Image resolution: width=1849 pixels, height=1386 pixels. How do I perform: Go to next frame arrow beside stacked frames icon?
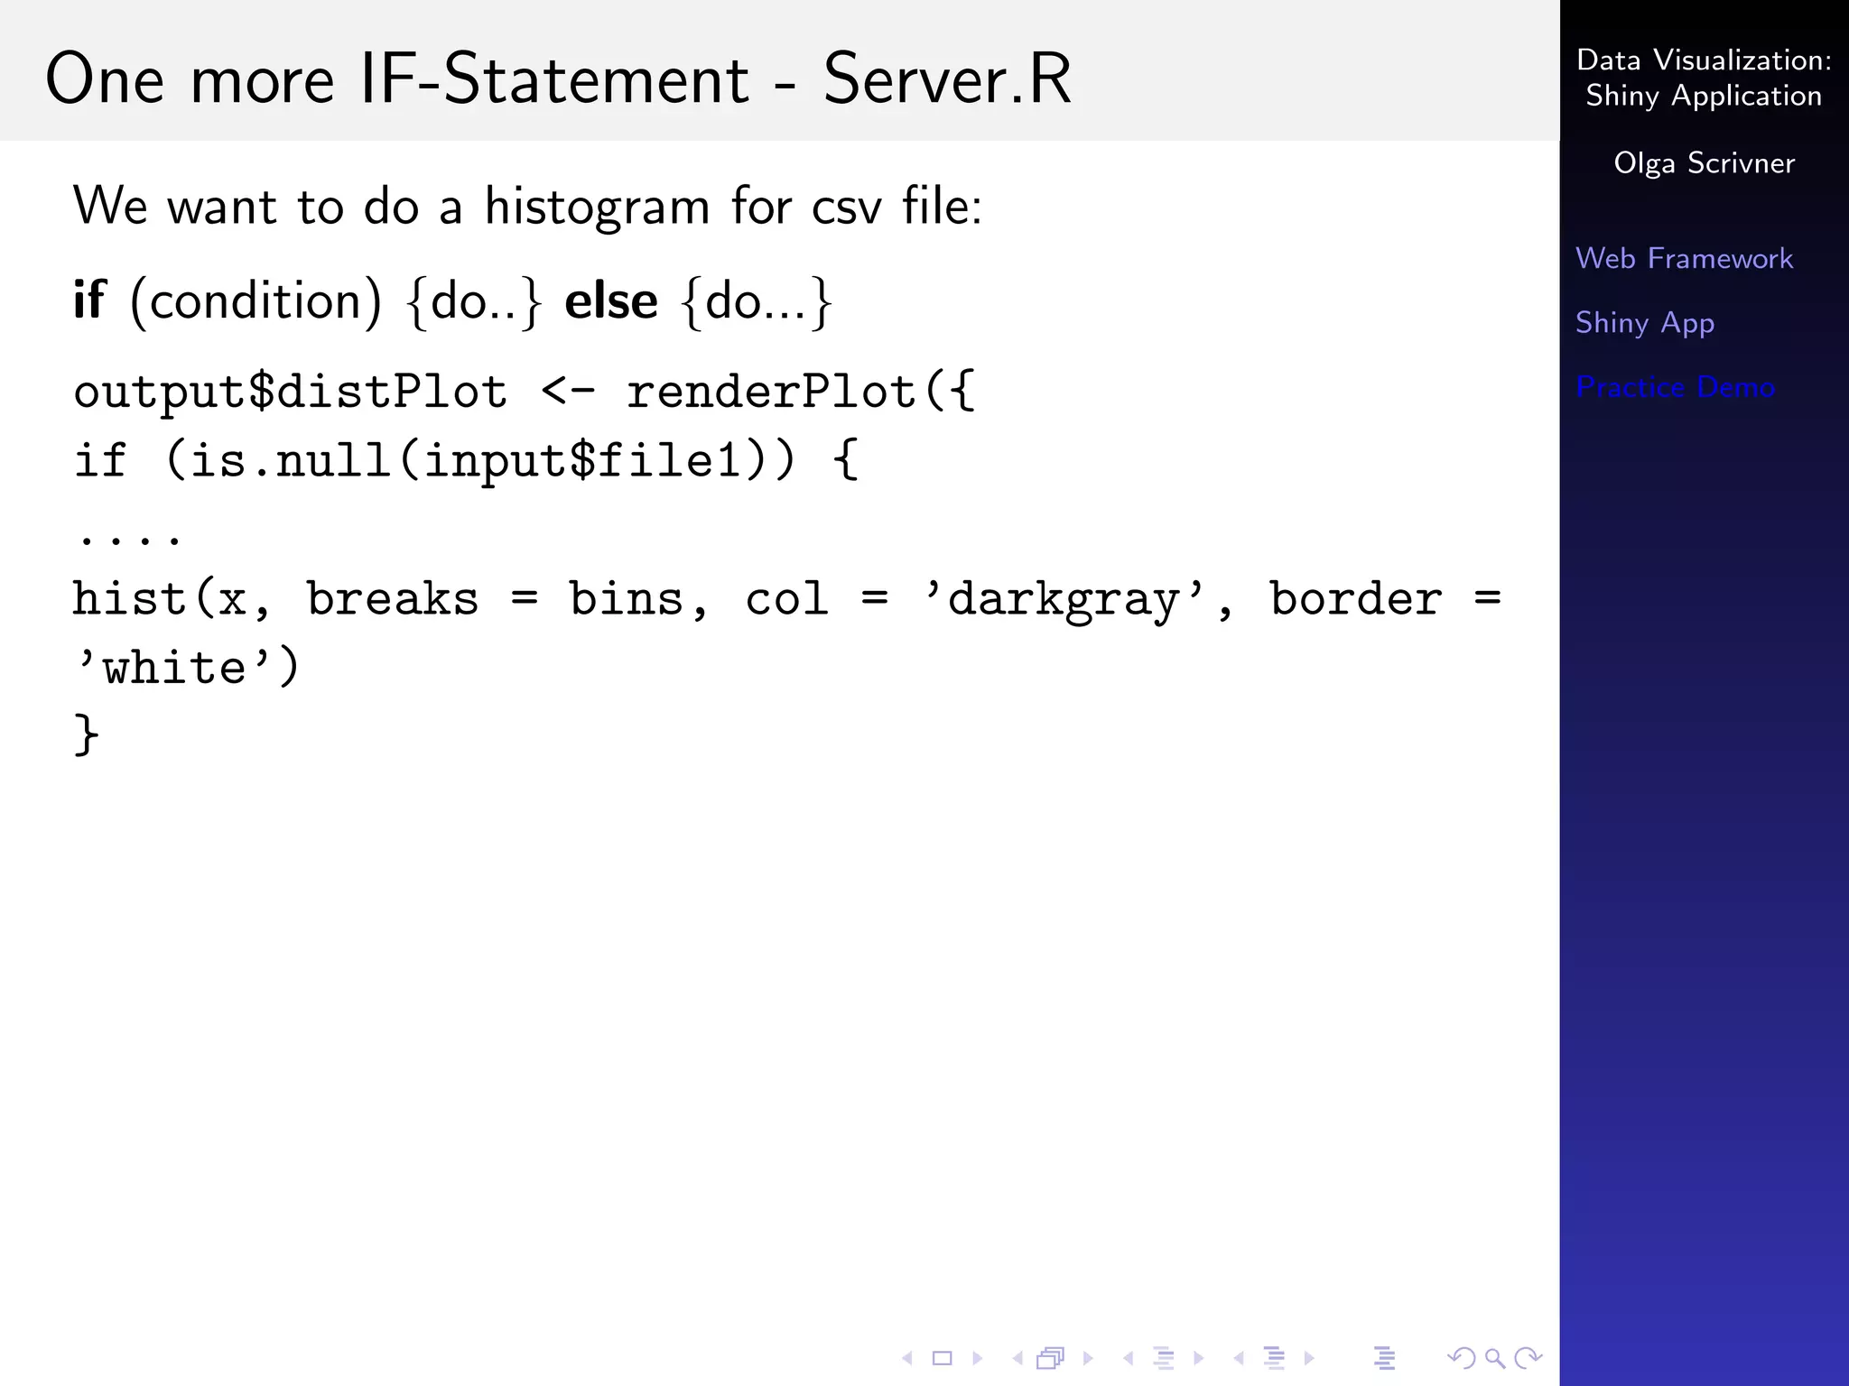tap(1088, 1358)
